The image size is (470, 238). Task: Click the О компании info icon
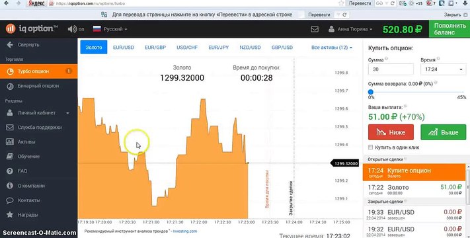coord(10,186)
